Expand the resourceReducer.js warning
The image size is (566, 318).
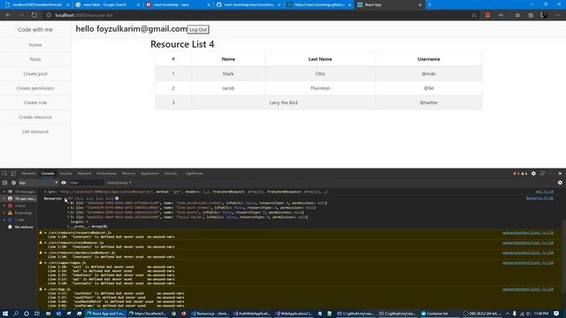pyautogui.click(x=45, y=233)
